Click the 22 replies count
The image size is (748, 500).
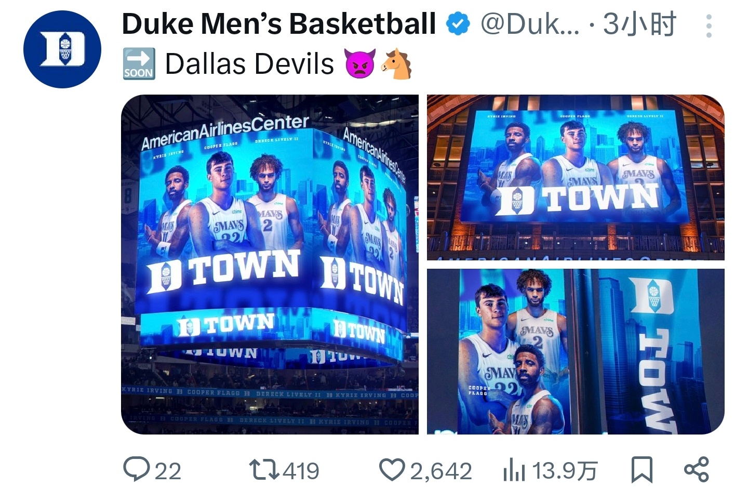click(x=168, y=471)
